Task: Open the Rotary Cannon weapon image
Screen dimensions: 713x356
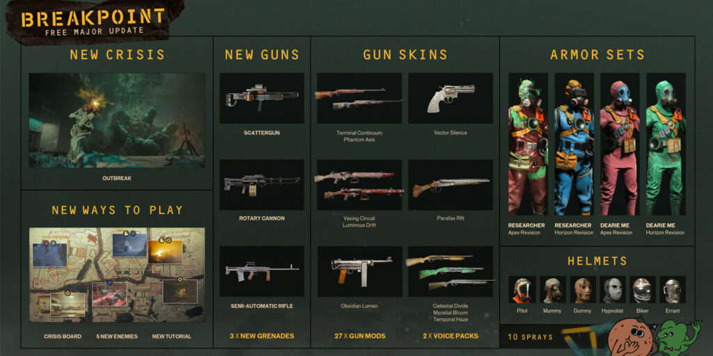Action: click(262, 185)
